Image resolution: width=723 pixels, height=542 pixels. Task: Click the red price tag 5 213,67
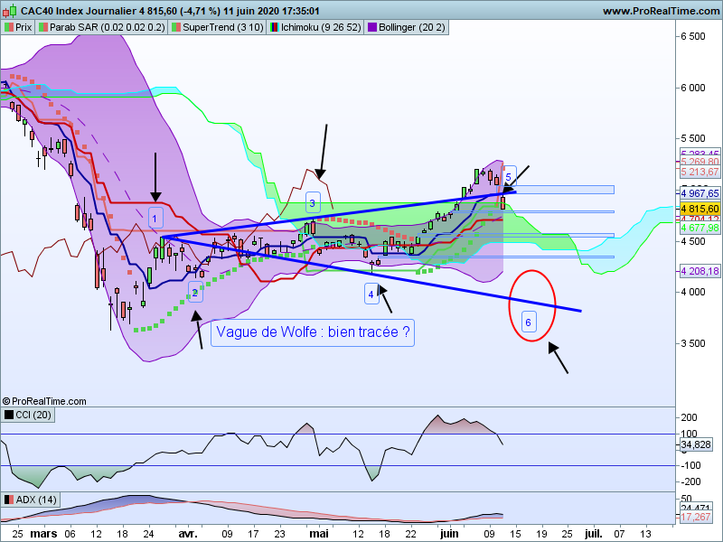(x=700, y=172)
